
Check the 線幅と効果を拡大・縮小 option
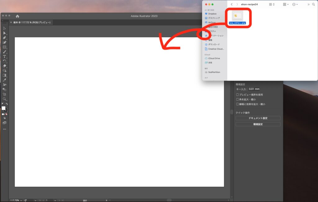coord(238,104)
